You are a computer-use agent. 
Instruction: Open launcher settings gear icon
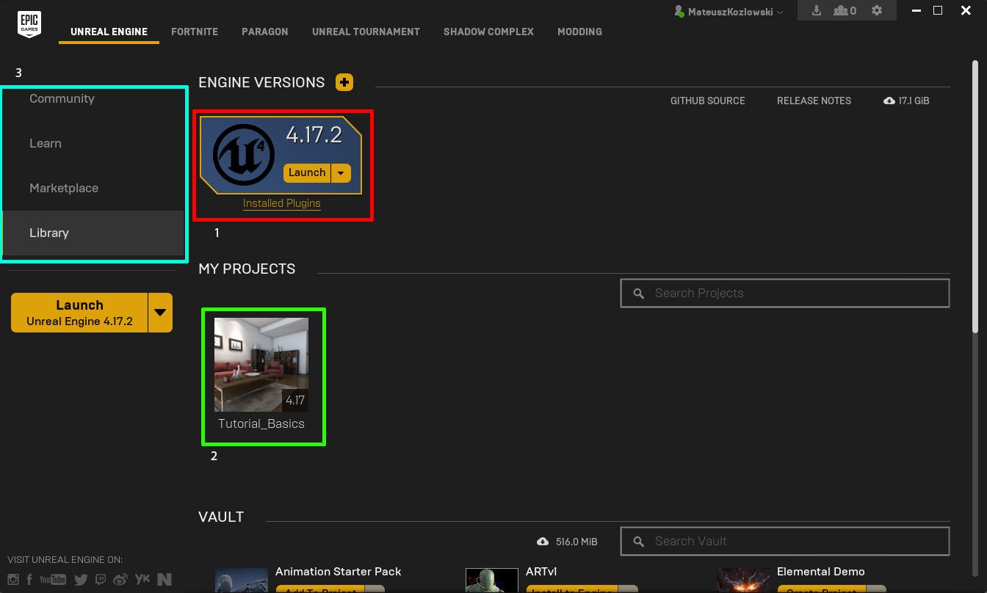(x=876, y=11)
